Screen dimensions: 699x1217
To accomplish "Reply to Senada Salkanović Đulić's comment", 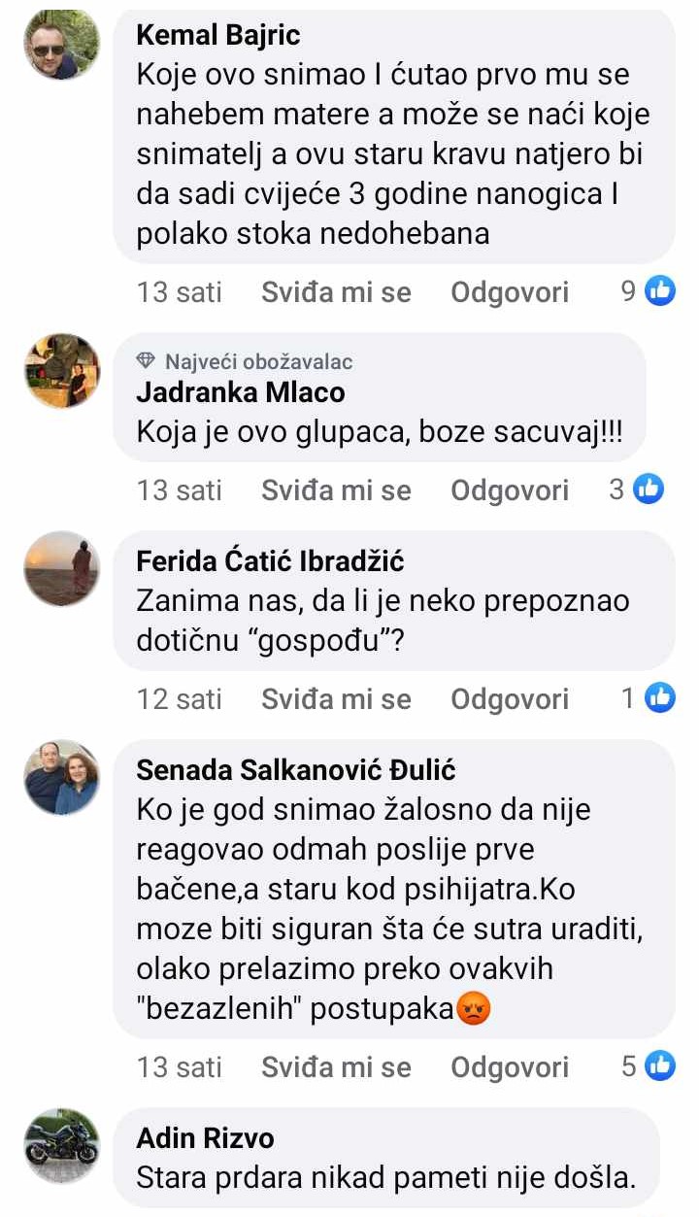I will tap(510, 1067).
